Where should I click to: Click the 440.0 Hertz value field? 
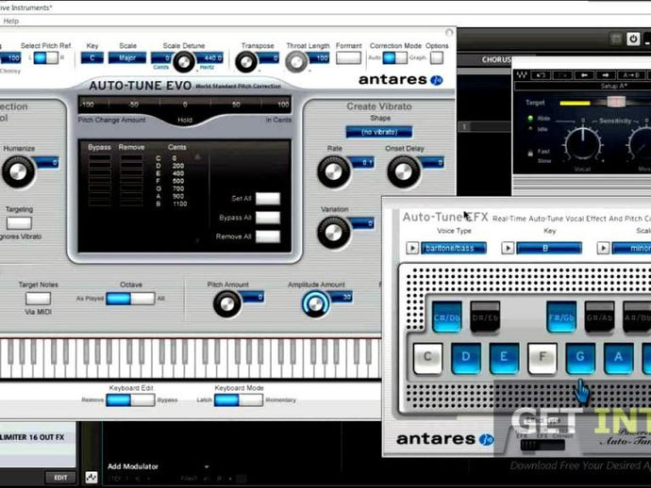click(x=209, y=57)
